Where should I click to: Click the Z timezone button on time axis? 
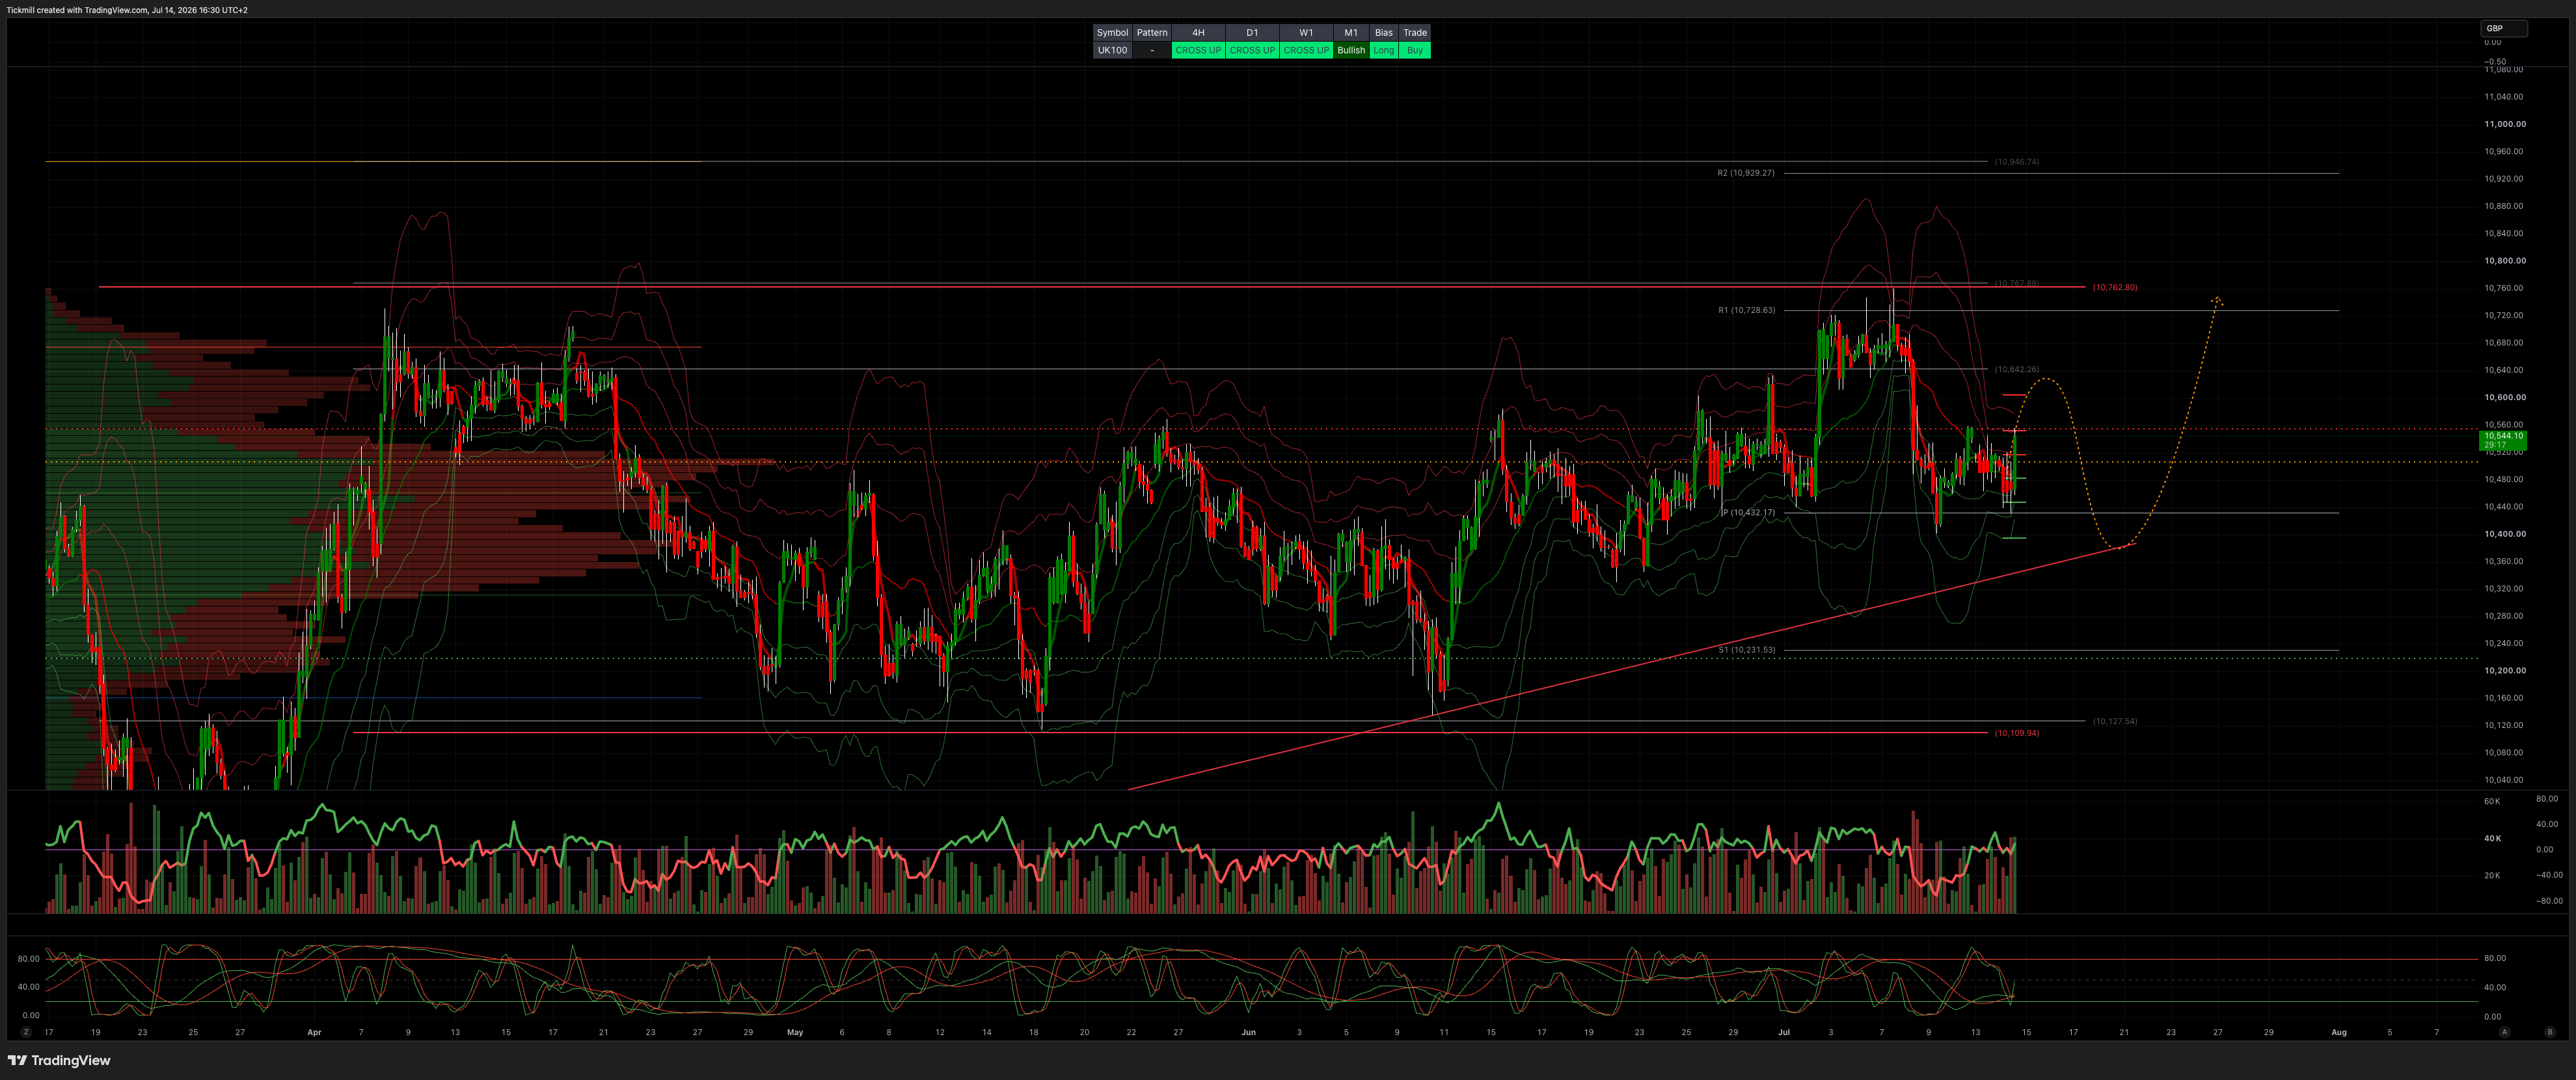click(x=26, y=1031)
